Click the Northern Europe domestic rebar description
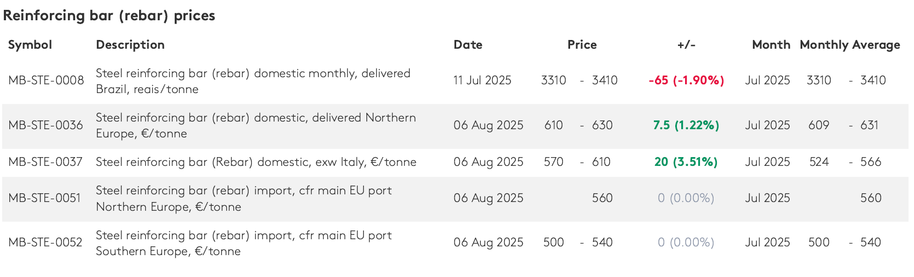 pos(256,125)
